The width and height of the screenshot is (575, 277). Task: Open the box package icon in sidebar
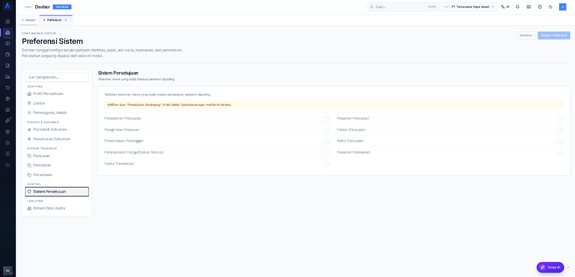pyautogui.click(x=8, y=99)
